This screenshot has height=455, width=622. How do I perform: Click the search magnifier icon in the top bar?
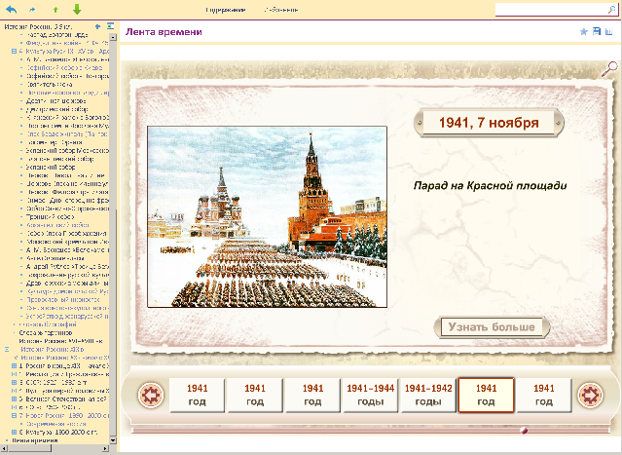pyautogui.click(x=611, y=10)
